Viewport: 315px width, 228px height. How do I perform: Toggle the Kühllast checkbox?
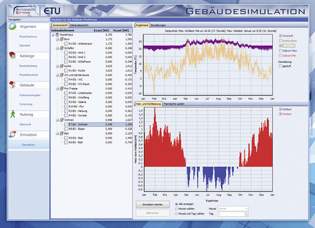pyautogui.click(x=281, y=109)
